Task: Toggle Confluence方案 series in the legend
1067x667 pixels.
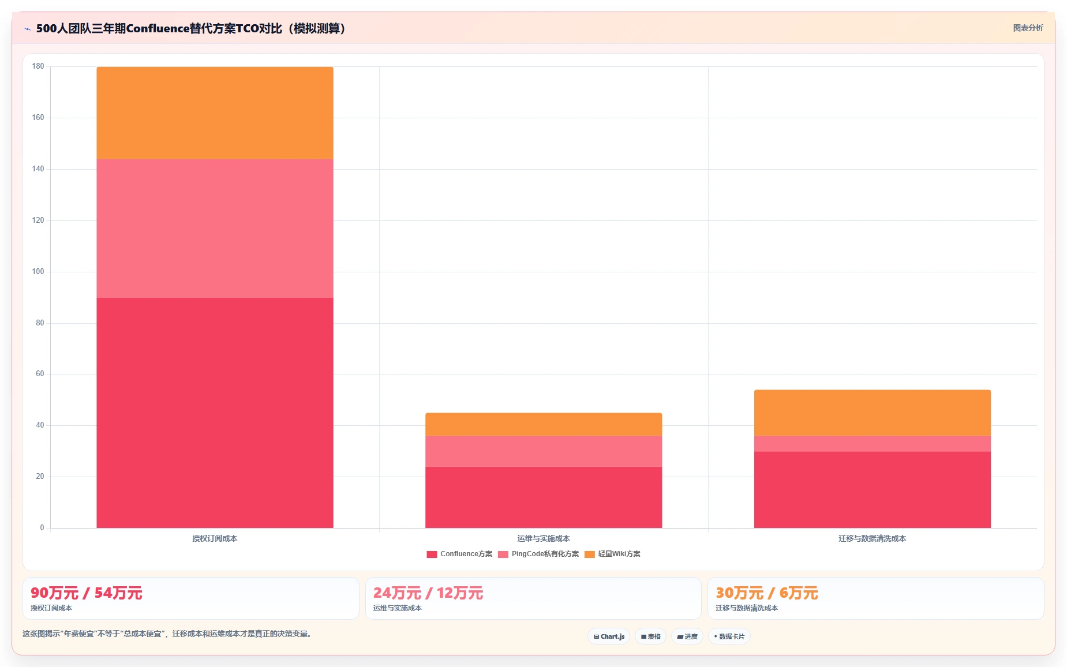Action: click(459, 554)
